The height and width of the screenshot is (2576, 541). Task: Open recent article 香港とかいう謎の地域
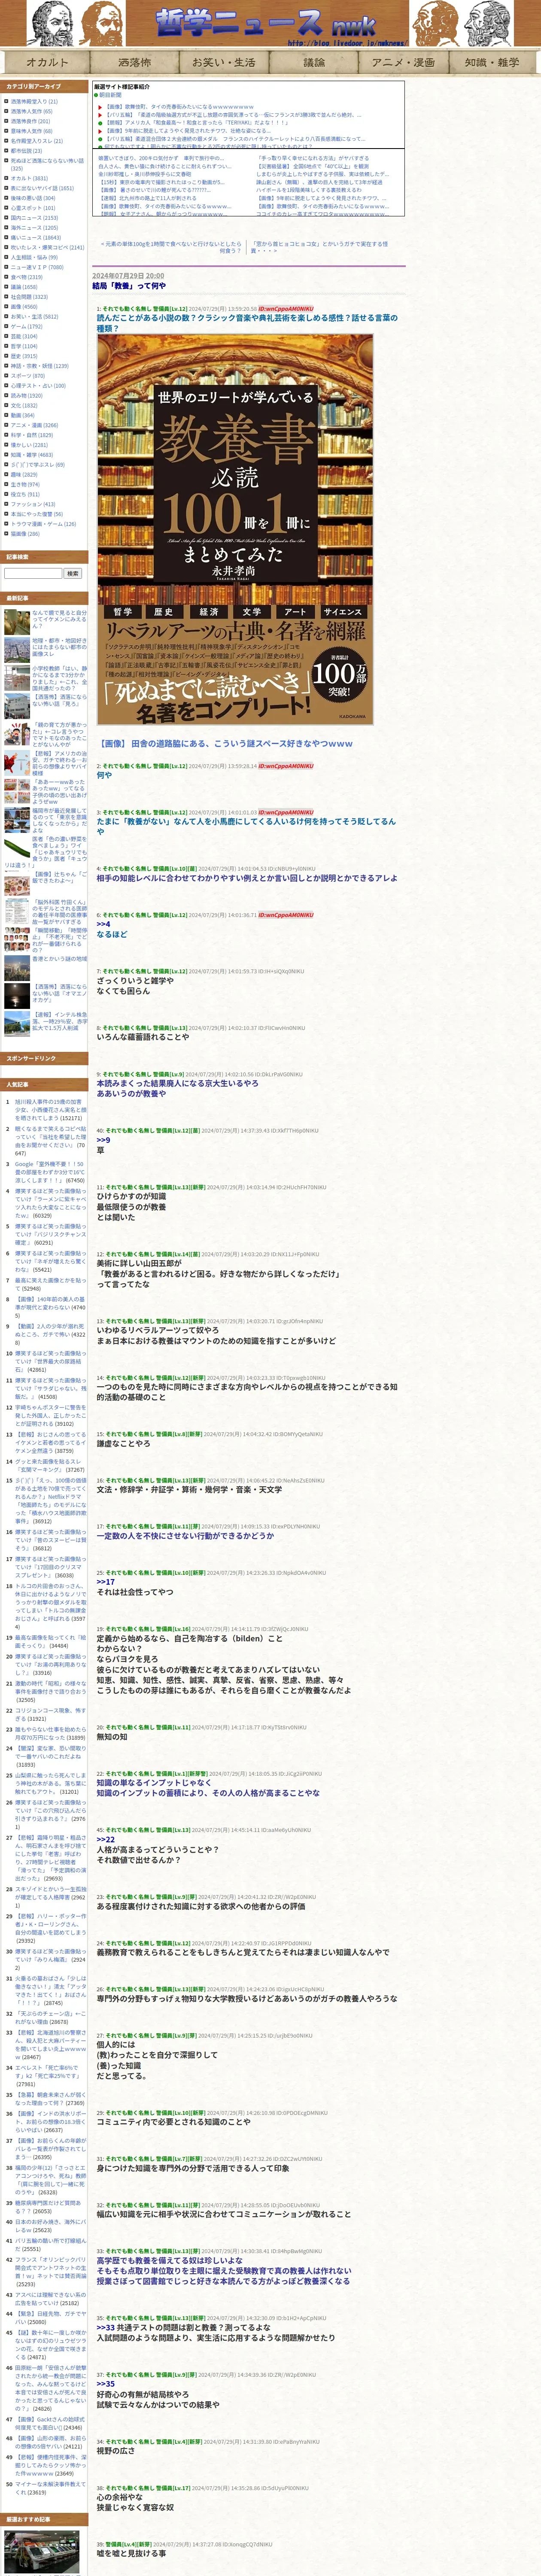point(60,959)
